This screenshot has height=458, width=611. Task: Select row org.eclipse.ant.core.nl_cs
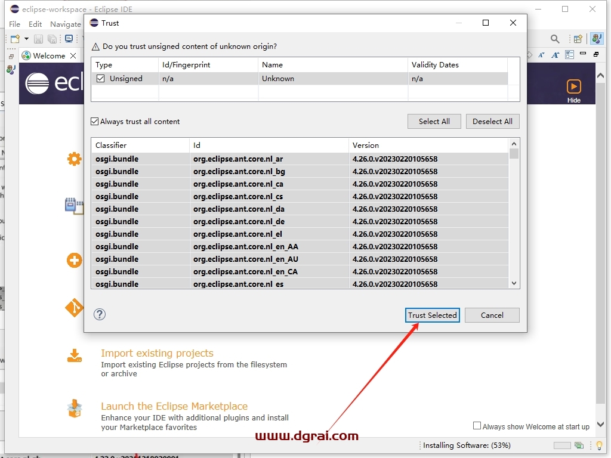[300, 196]
